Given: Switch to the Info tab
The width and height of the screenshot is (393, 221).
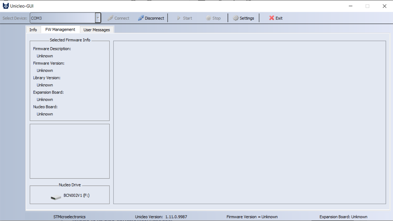Looking at the screenshot, I should pos(33,30).
